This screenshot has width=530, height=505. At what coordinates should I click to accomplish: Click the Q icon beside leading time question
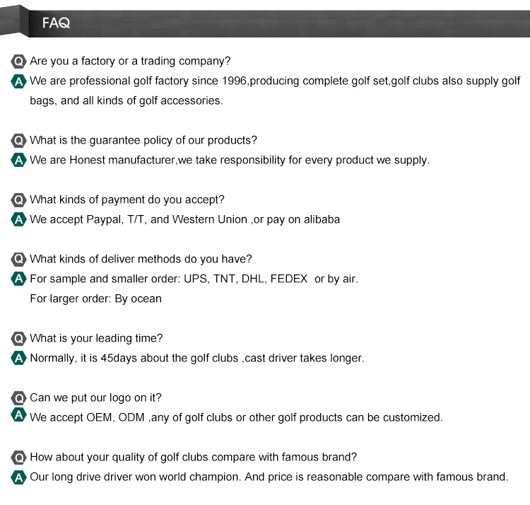coord(19,339)
